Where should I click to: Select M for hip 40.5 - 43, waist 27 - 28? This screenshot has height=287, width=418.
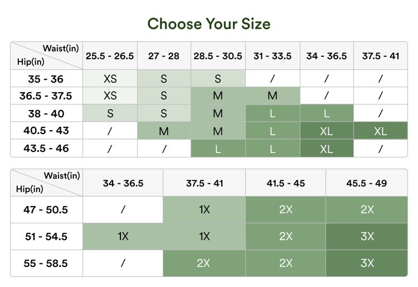(x=164, y=131)
